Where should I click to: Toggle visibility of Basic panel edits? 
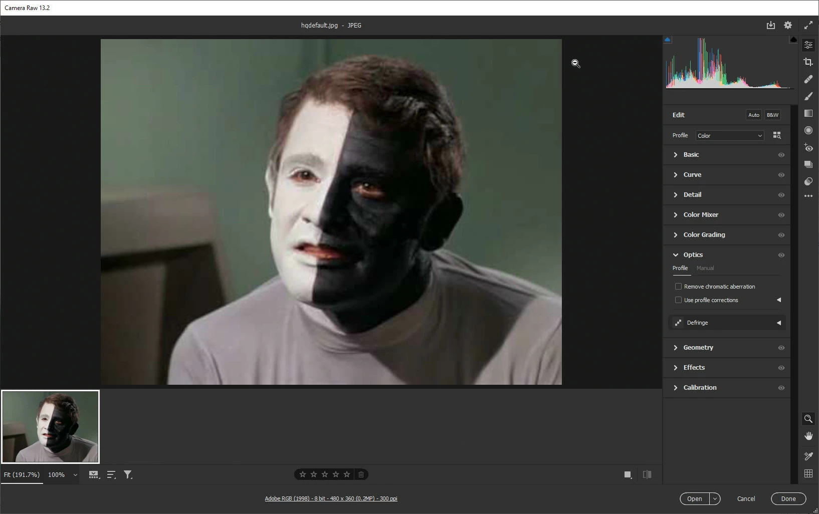tap(781, 155)
